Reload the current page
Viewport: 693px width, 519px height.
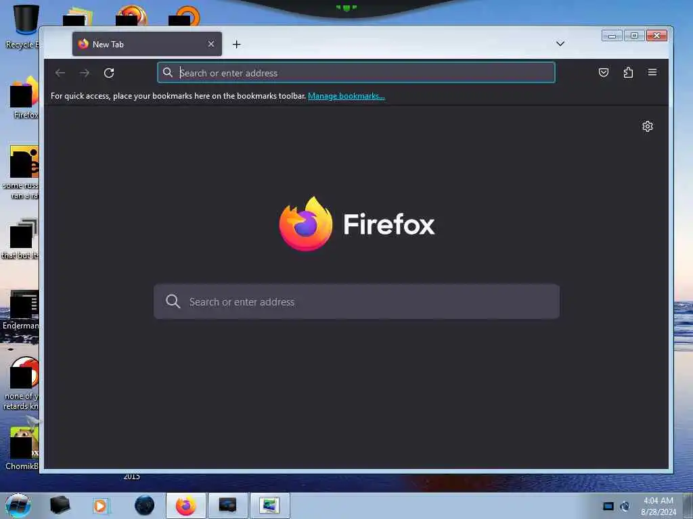(x=109, y=73)
